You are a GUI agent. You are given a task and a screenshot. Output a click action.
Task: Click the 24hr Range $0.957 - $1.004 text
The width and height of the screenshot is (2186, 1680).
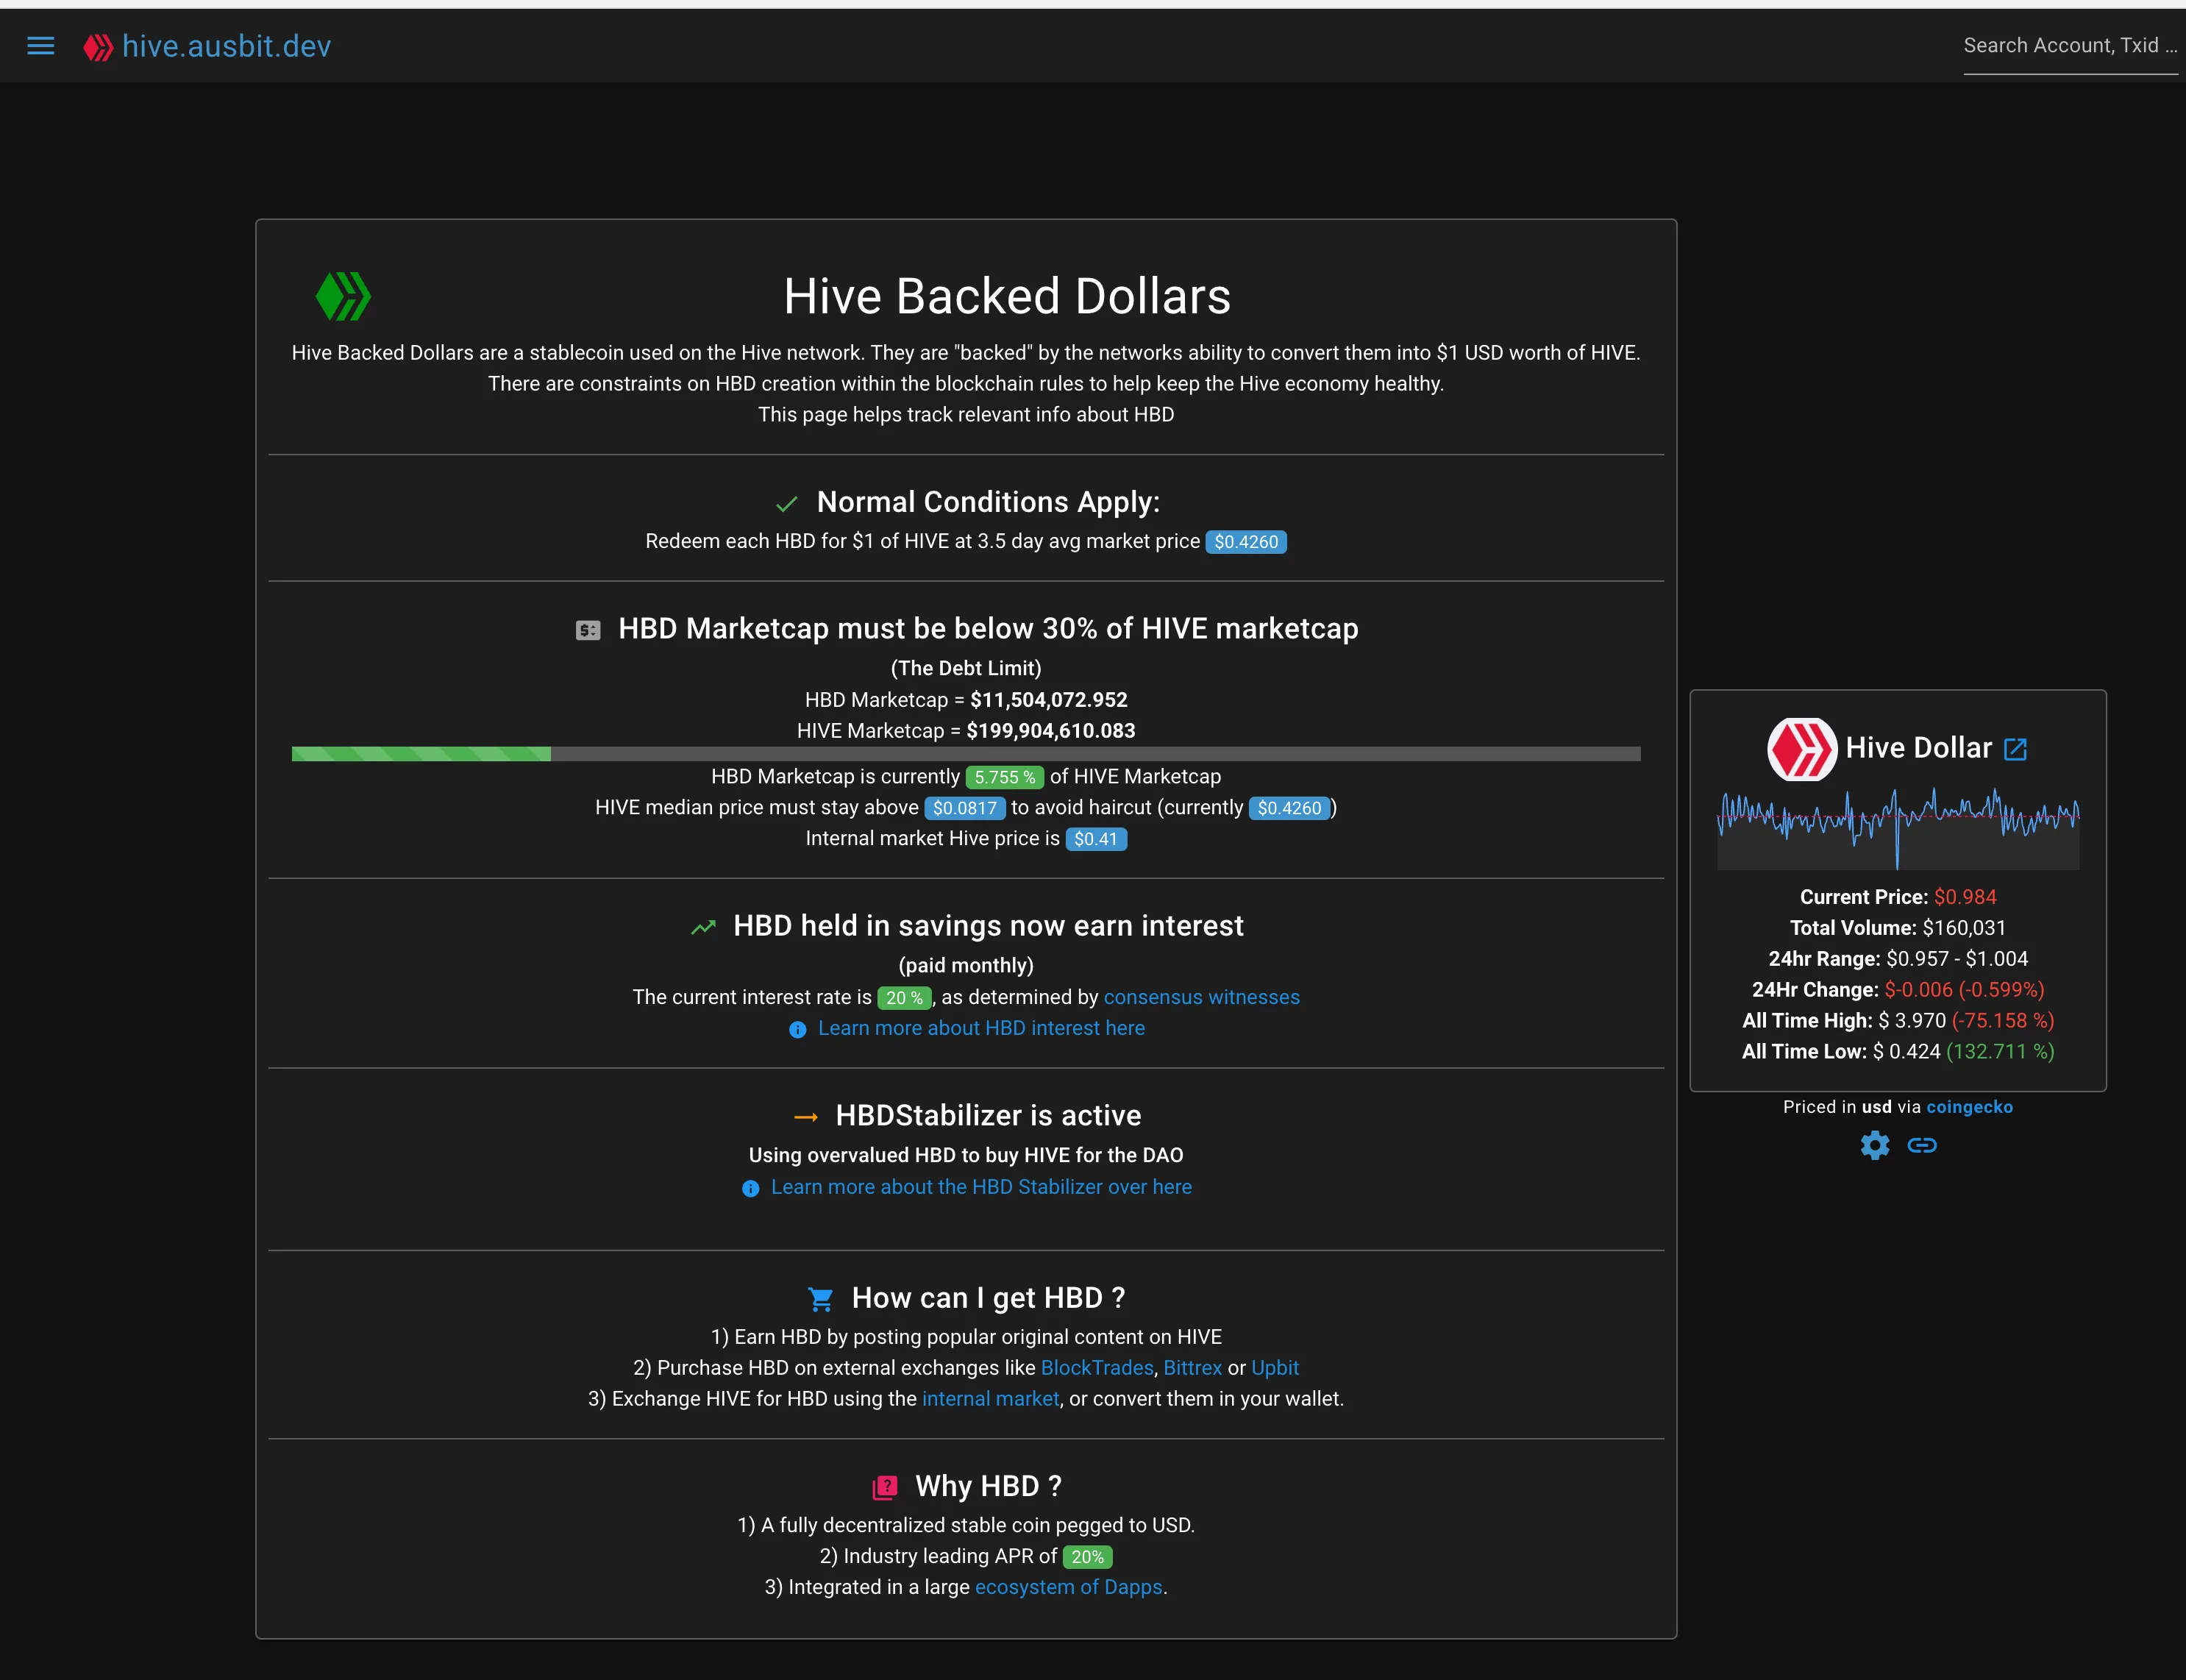[1898, 959]
